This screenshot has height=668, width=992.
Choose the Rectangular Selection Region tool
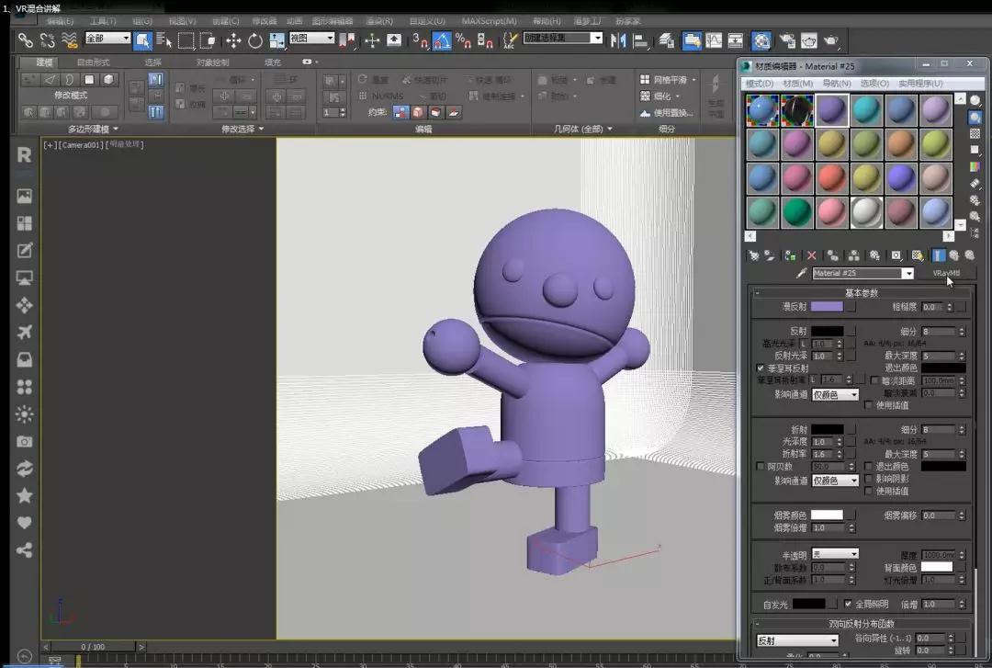(x=186, y=41)
